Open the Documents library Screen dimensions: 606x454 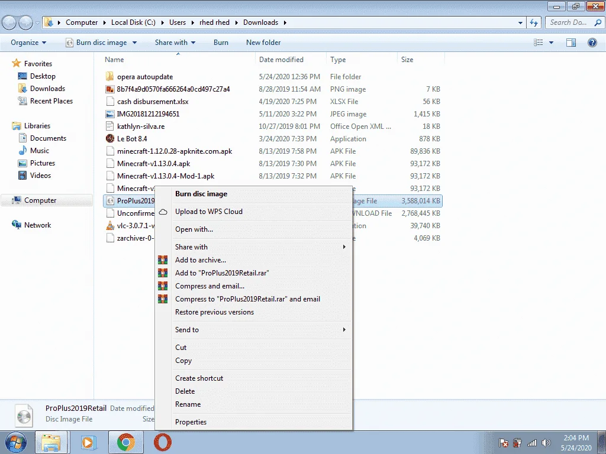click(48, 138)
